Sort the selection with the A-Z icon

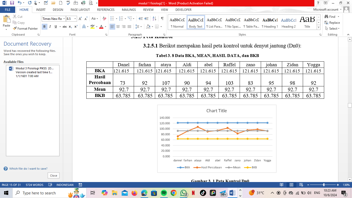(x=154, y=19)
